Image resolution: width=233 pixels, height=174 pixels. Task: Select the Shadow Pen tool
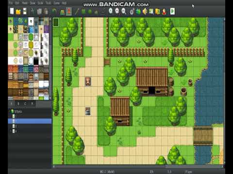(103, 12)
